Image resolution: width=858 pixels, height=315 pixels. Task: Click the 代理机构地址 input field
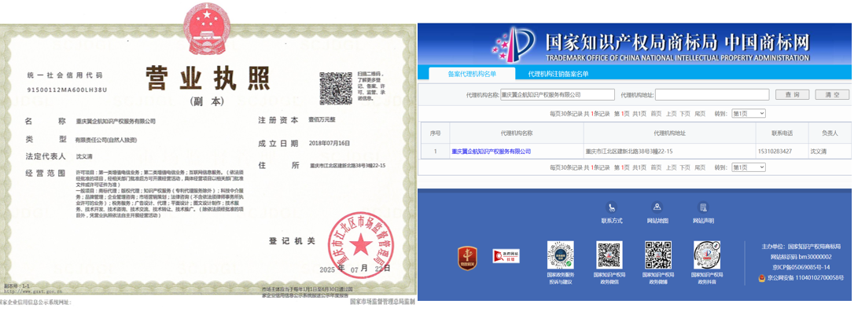712,94
